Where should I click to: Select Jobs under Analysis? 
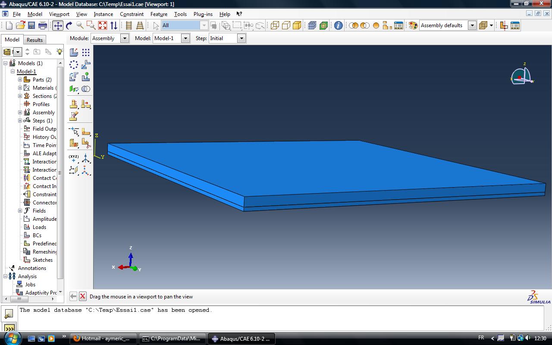tap(30, 285)
